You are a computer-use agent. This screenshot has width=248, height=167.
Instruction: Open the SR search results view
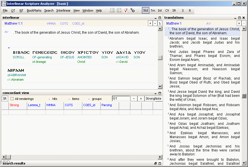click(x=174, y=10)
